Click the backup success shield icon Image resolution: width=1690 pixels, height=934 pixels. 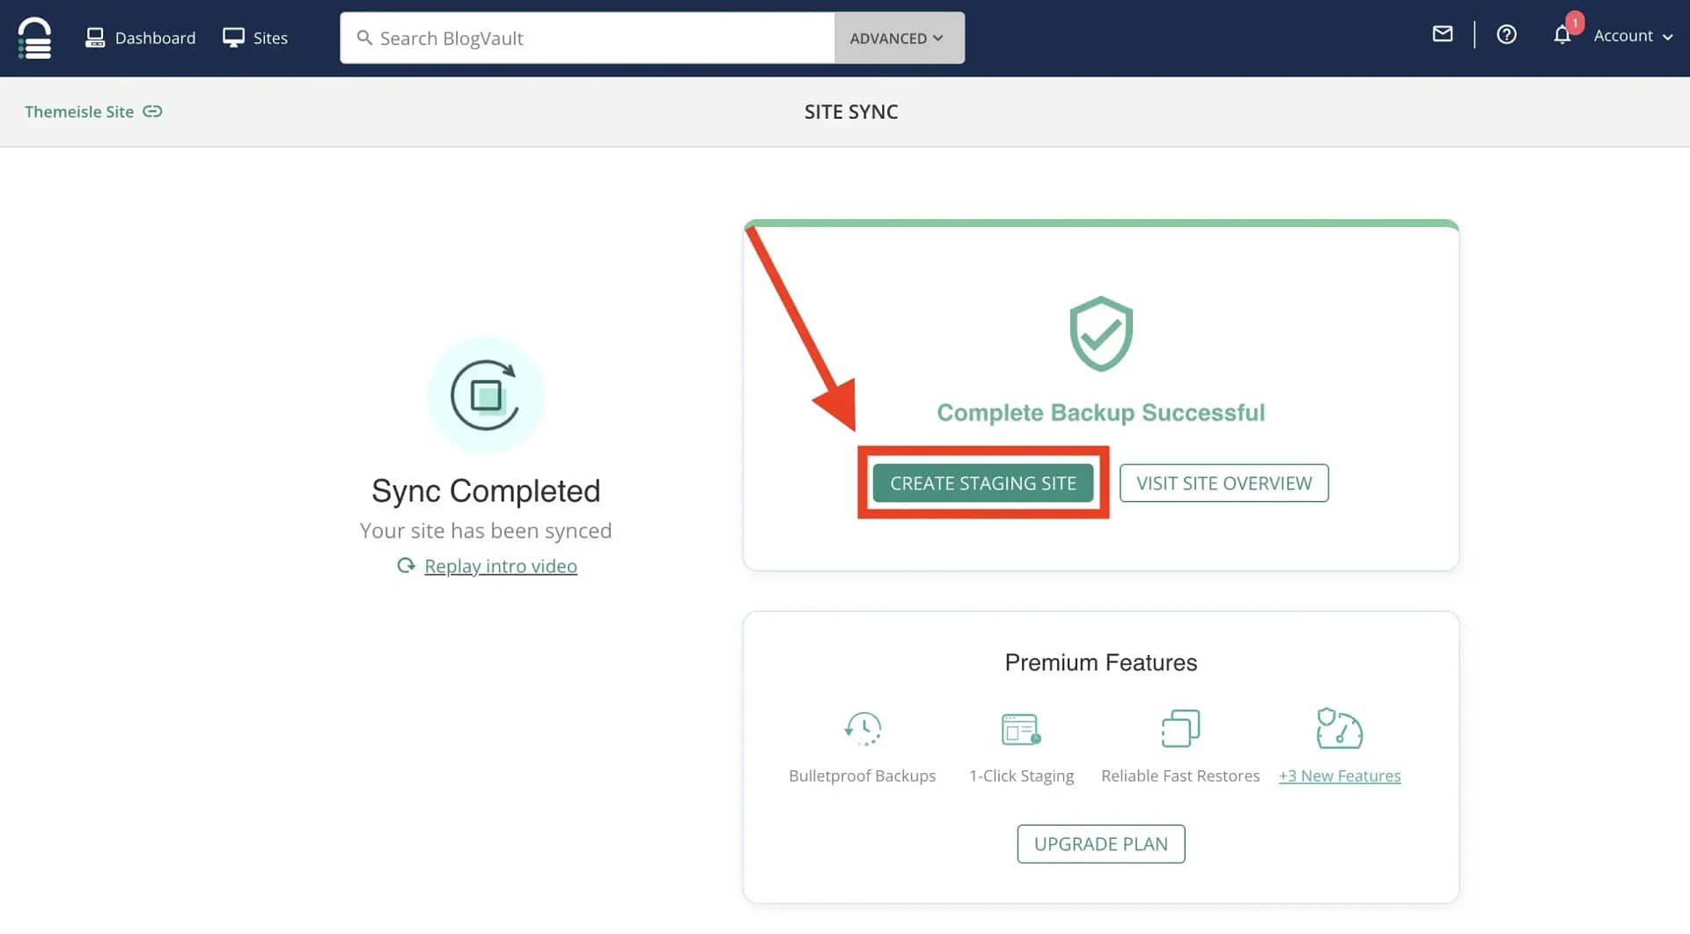pyautogui.click(x=1100, y=334)
